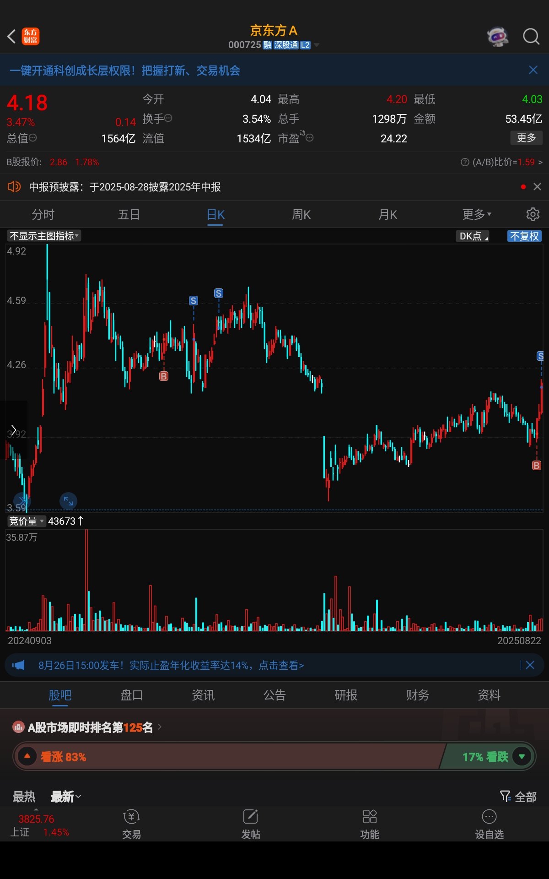Switch to the 研报 tab
Screen dimensions: 549x879
(x=346, y=695)
